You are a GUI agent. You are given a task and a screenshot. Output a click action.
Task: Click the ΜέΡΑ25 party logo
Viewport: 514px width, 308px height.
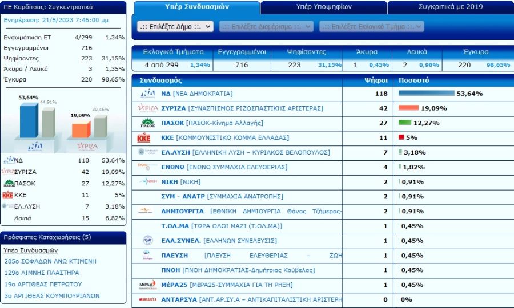click(147, 285)
